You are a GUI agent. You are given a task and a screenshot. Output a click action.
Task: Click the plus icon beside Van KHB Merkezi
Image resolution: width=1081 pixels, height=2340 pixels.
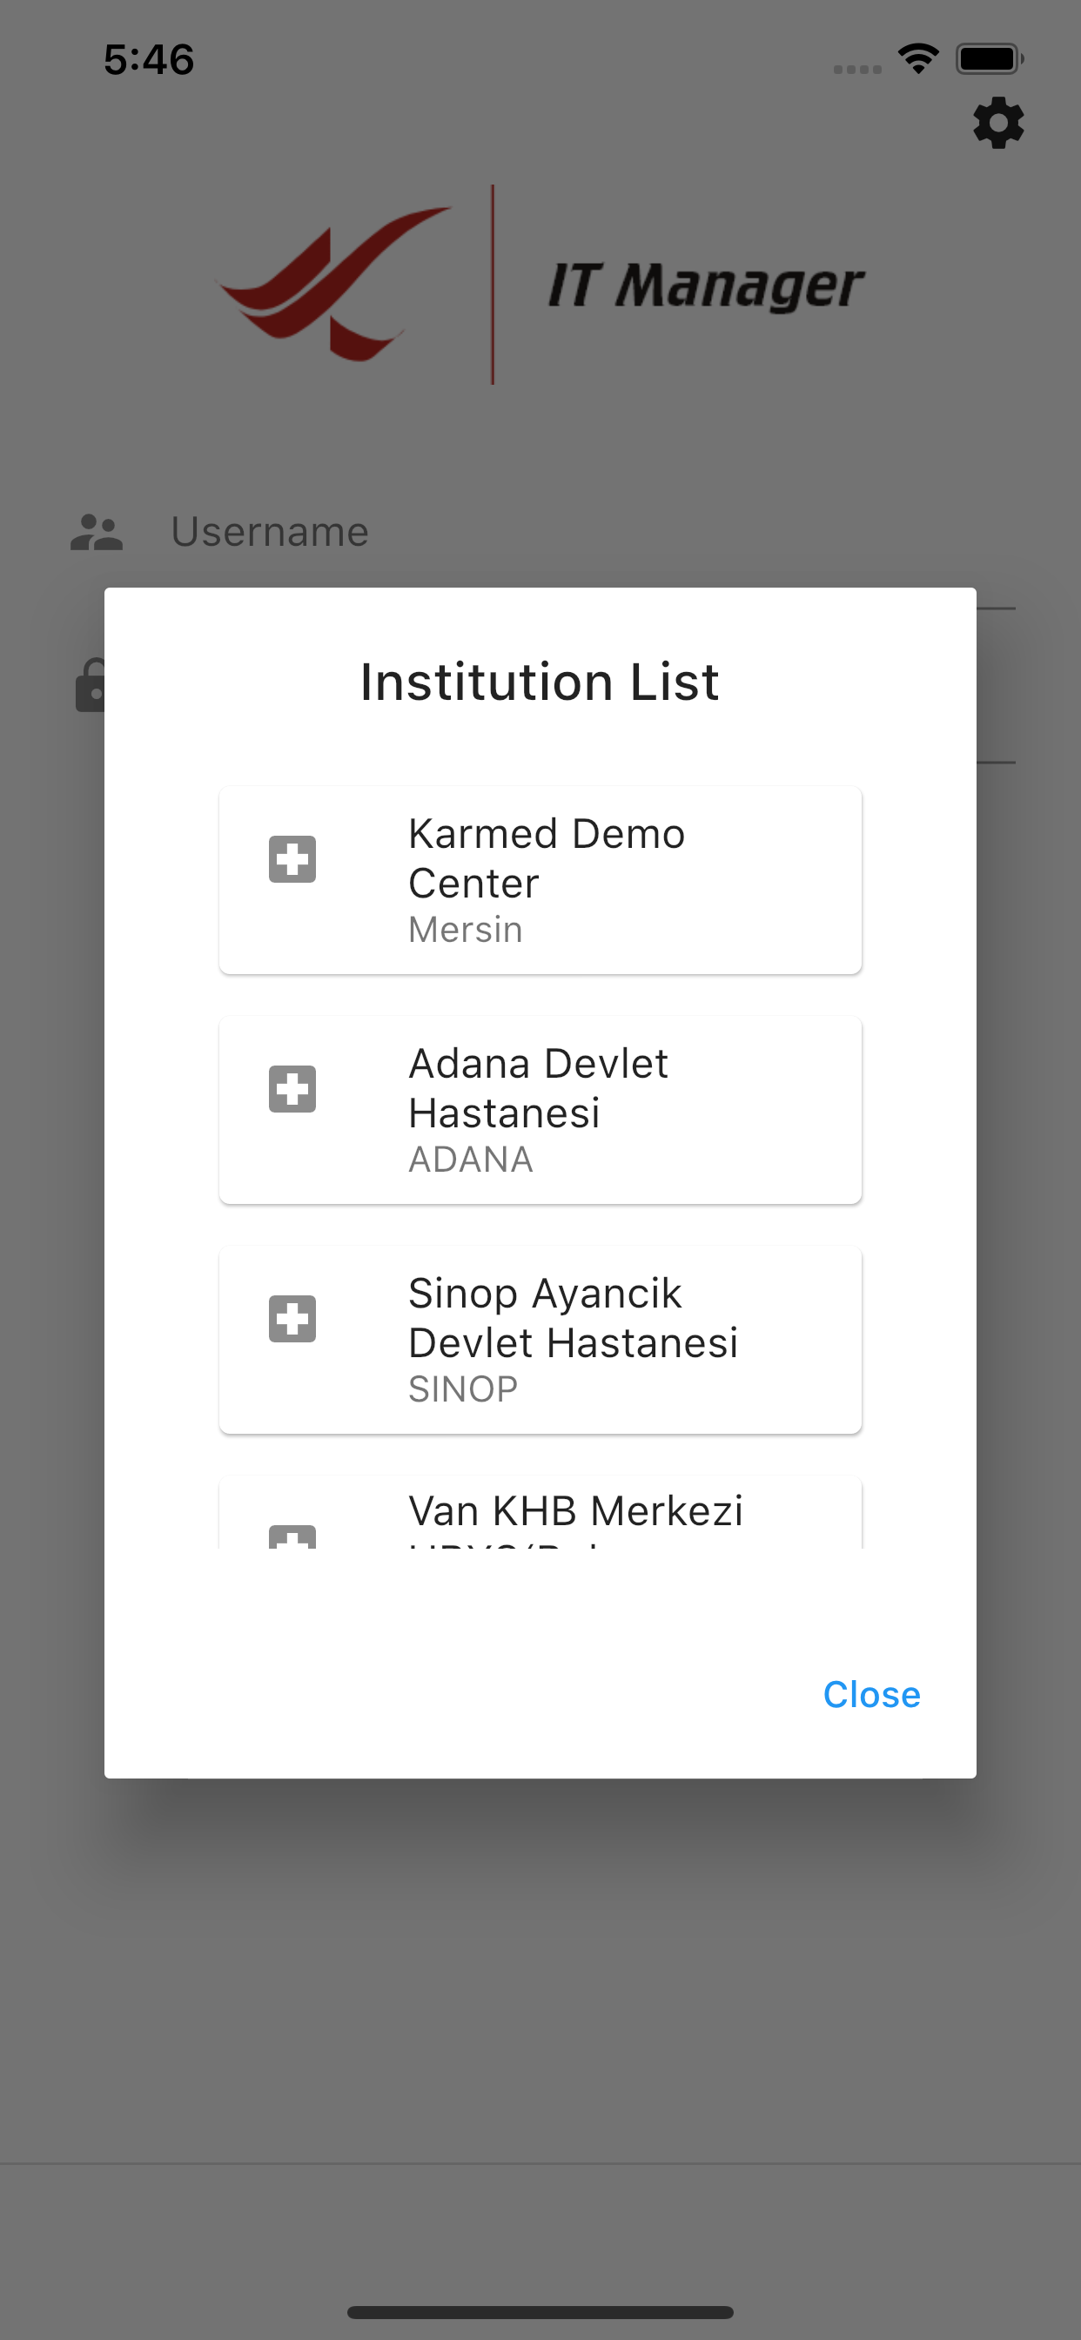[292, 1537]
